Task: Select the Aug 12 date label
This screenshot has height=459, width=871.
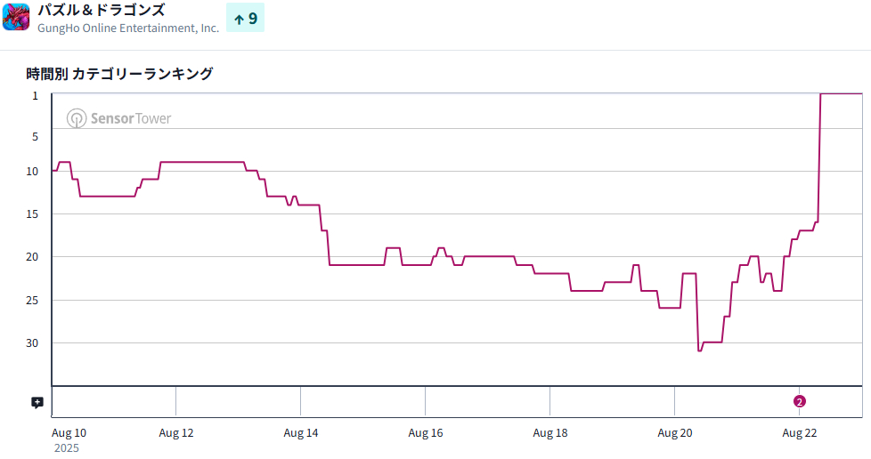Action: pyautogui.click(x=176, y=433)
